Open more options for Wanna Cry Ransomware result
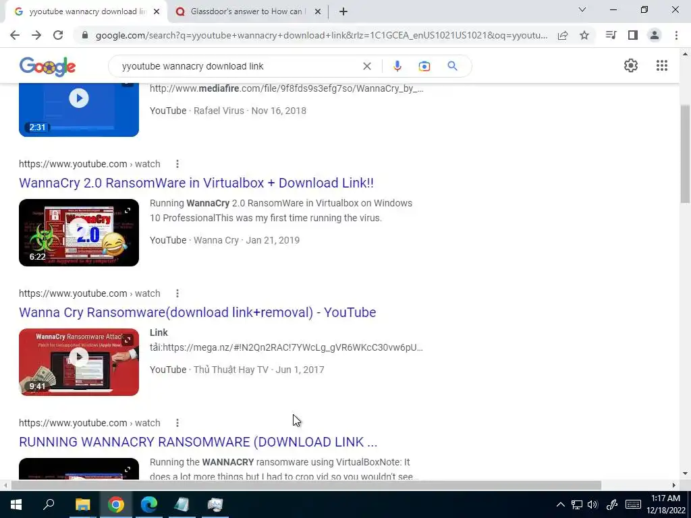691x518 pixels. 177,293
